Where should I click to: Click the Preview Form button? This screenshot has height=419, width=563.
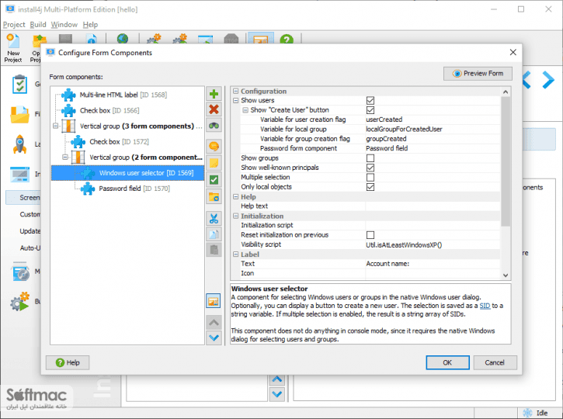coord(478,74)
